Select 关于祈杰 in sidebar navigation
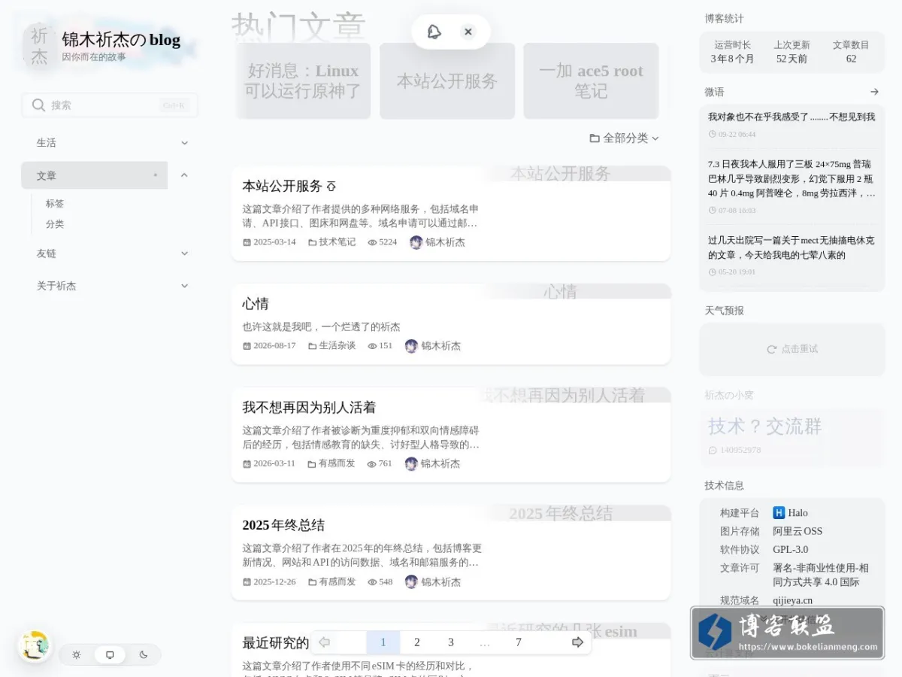 (56, 286)
